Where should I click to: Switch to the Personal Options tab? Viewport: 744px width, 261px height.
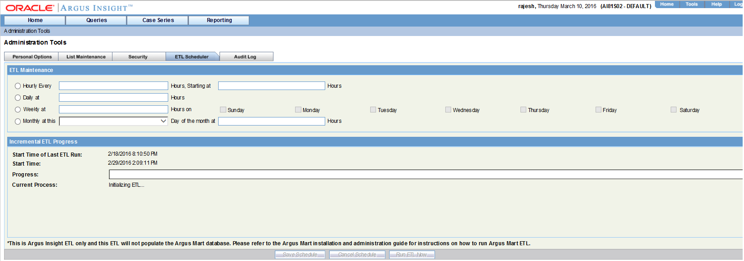pos(31,57)
